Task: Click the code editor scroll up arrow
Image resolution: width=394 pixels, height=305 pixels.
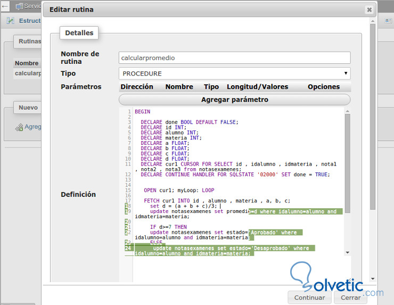Action: point(348,111)
